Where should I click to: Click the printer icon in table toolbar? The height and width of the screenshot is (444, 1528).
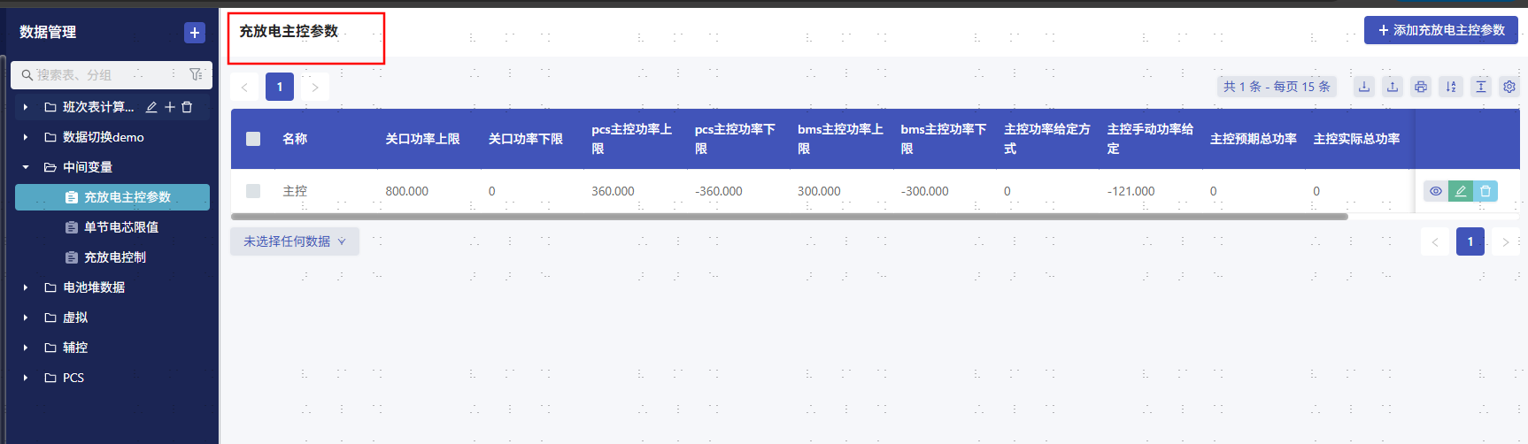click(x=1421, y=87)
